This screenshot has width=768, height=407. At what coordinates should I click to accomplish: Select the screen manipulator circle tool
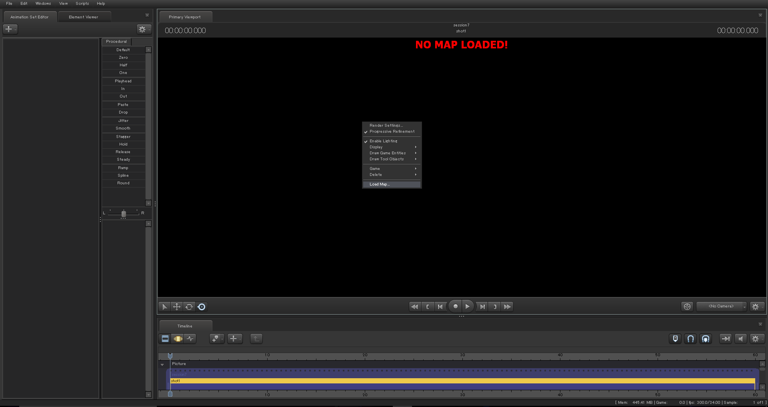[x=202, y=307]
